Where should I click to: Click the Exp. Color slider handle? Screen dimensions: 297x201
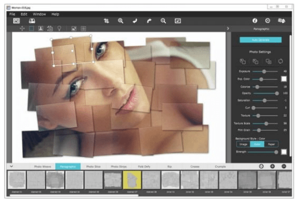pos(261,79)
